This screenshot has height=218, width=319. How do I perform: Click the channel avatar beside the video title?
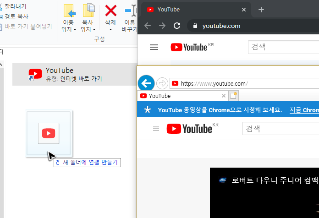pyautogui.click(x=223, y=180)
